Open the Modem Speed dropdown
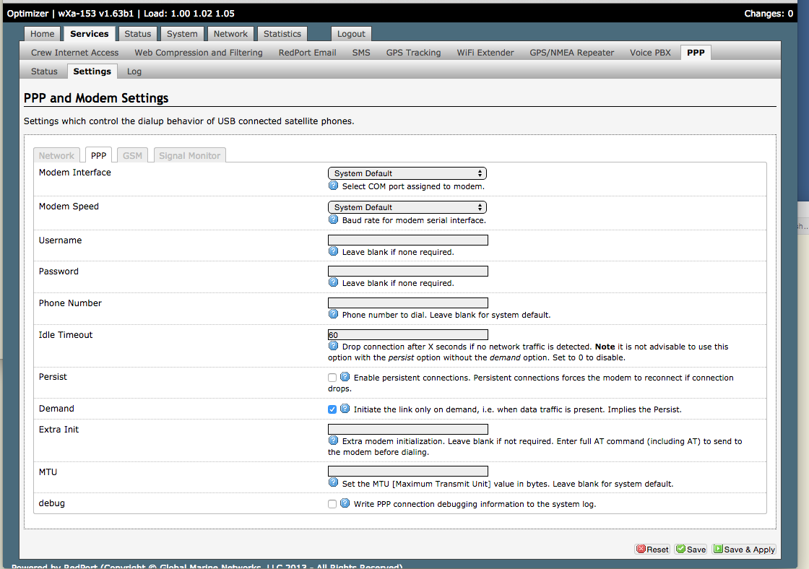The height and width of the screenshot is (569, 809). click(407, 207)
